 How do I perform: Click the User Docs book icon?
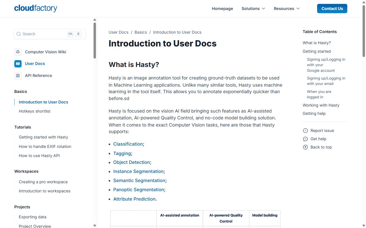click(18, 64)
